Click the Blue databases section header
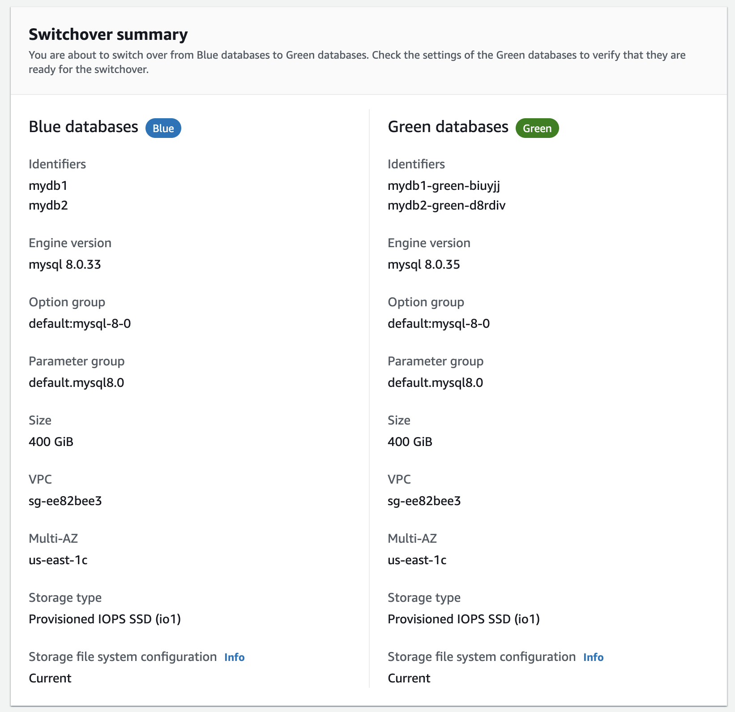Viewport: 735px width, 712px height. 83,127
